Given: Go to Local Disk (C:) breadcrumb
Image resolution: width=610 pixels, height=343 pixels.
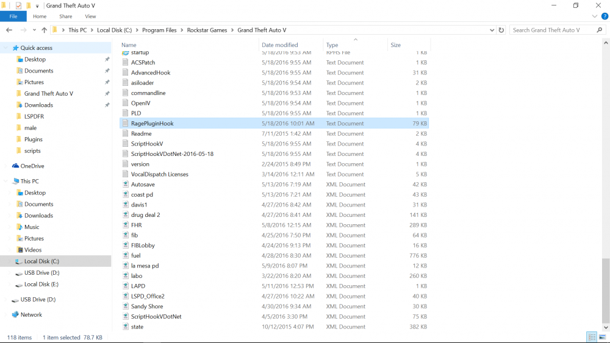Looking at the screenshot, I should click(115, 30).
